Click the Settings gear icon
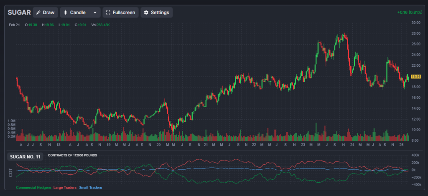Screen dimensions: 428x196 point(146,13)
